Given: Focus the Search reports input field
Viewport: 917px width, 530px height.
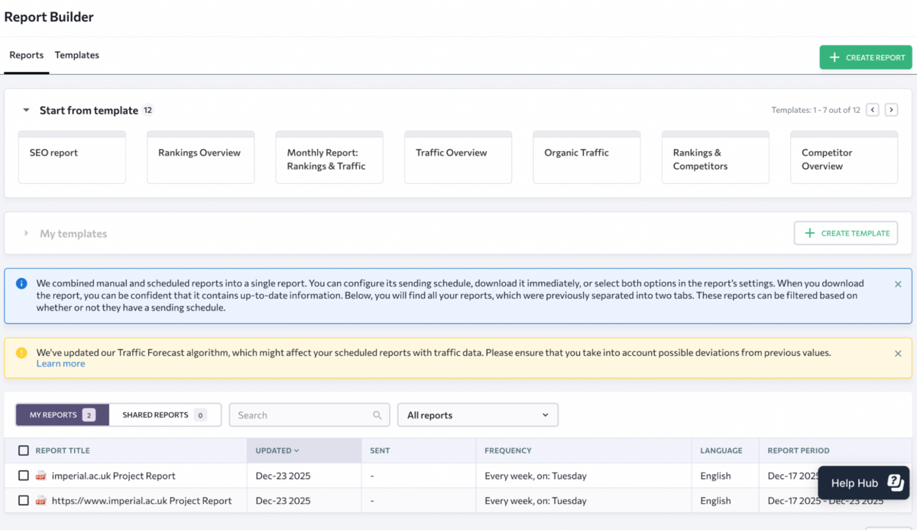Looking at the screenshot, I should click(x=309, y=415).
